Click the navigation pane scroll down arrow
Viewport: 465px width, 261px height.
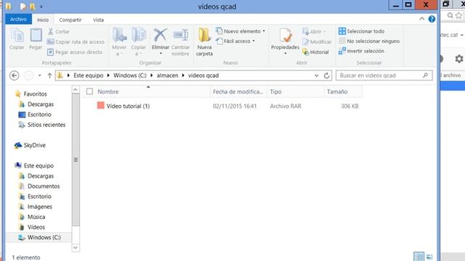(x=76, y=247)
